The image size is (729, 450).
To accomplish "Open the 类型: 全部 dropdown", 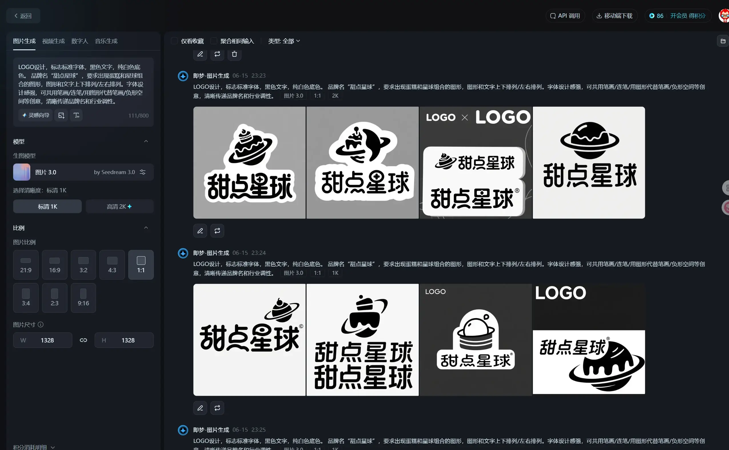I will click(284, 41).
